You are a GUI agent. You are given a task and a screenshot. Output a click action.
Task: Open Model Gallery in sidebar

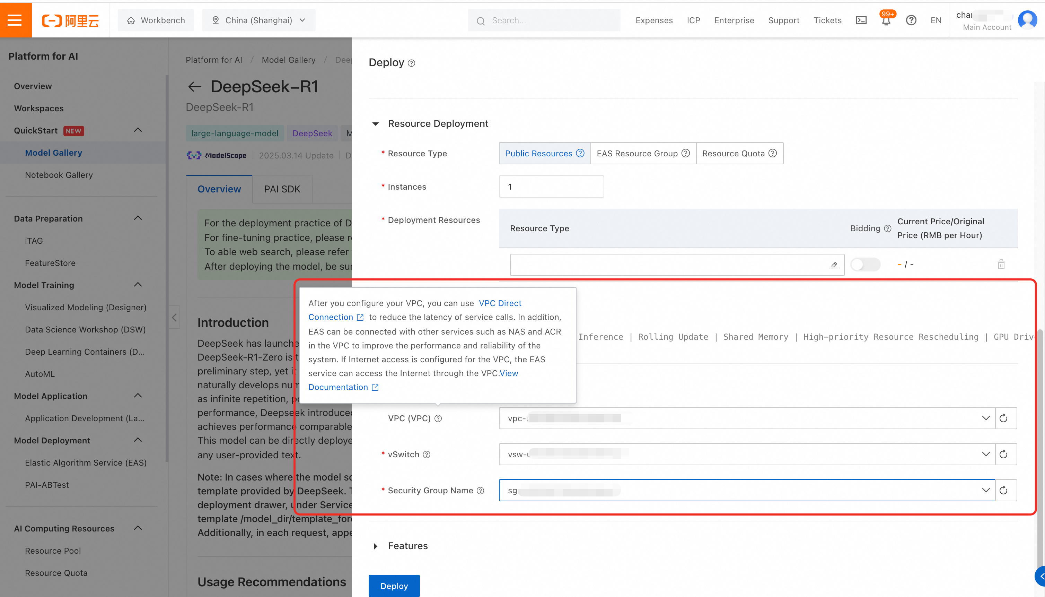[x=53, y=153]
